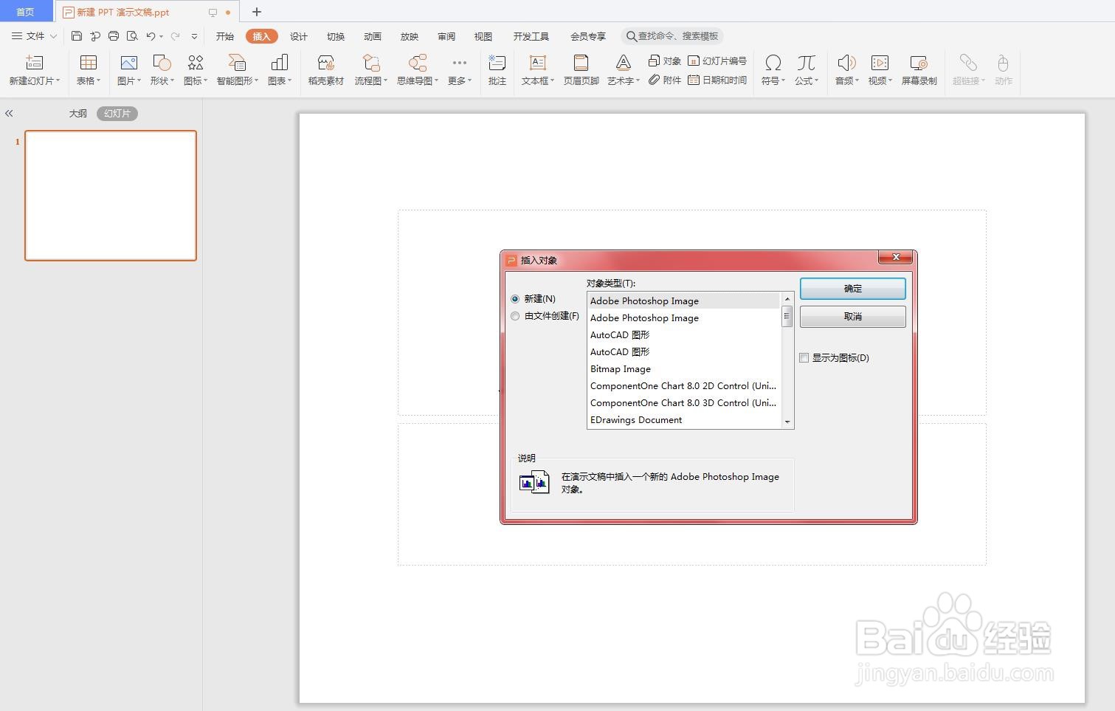Insert an Attachment (附件)
This screenshot has width=1115, height=711.
664,80
